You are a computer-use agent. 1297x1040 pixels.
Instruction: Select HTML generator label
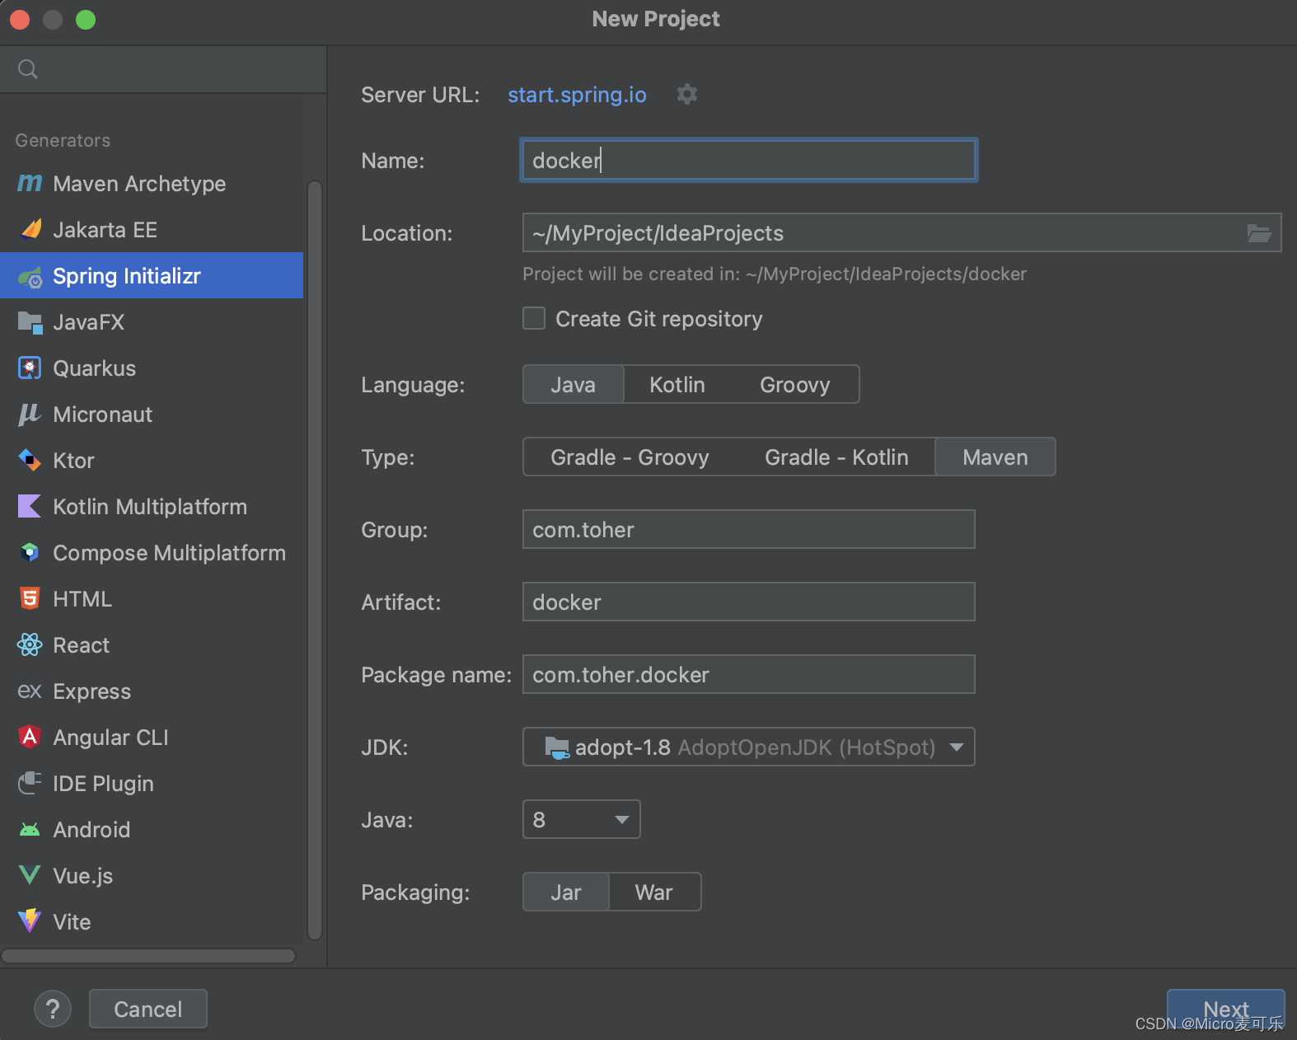82,599
